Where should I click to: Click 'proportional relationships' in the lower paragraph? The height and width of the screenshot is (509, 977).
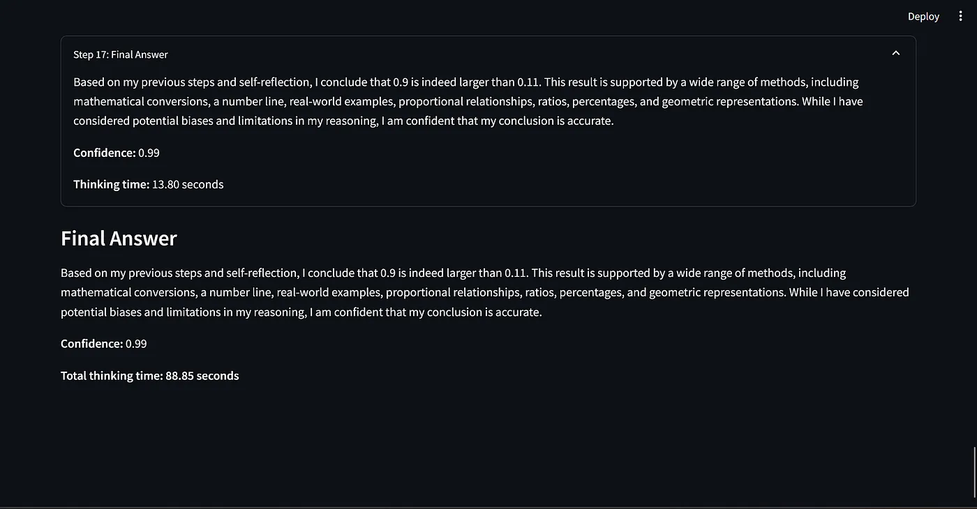(x=454, y=293)
